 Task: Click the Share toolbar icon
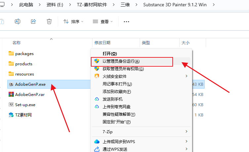pos(33,21)
